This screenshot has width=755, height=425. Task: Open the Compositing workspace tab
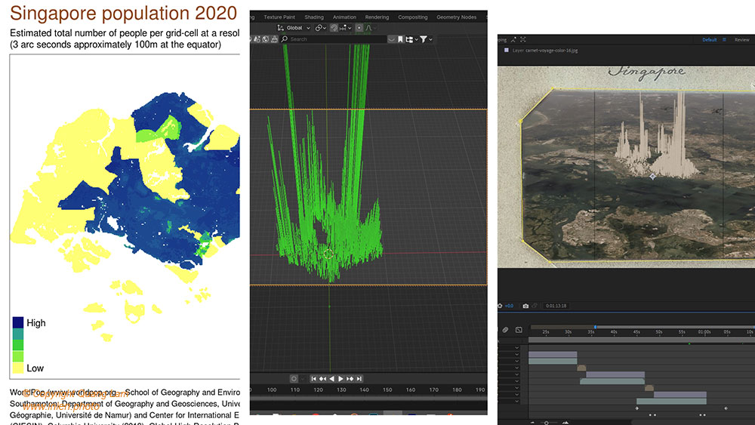413,17
